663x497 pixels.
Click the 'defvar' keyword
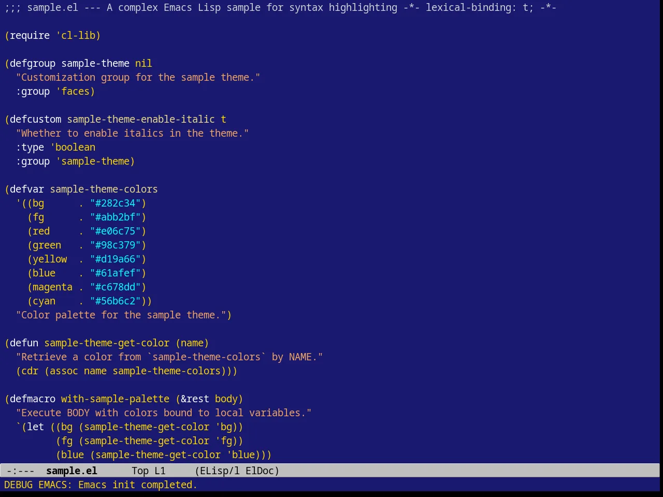[27, 189]
